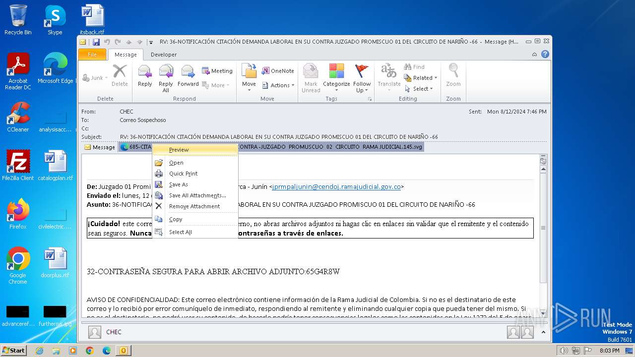Launch FileZilla Client shortcut

click(x=18, y=165)
